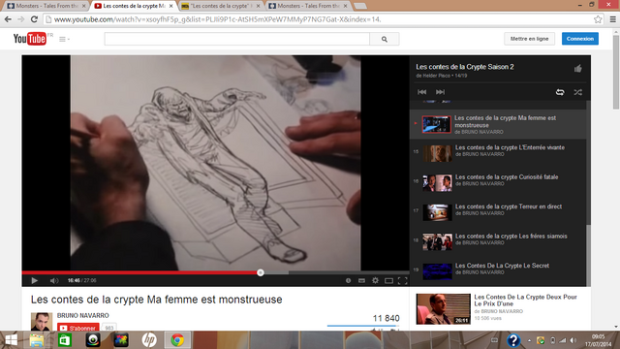The height and width of the screenshot is (349, 620).
Task: Open the video settings gear icon
Action: coord(375,280)
